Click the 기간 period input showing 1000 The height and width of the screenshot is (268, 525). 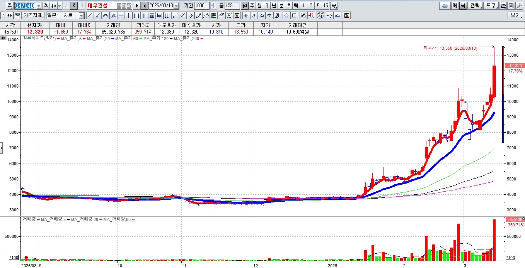coord(201,6)
